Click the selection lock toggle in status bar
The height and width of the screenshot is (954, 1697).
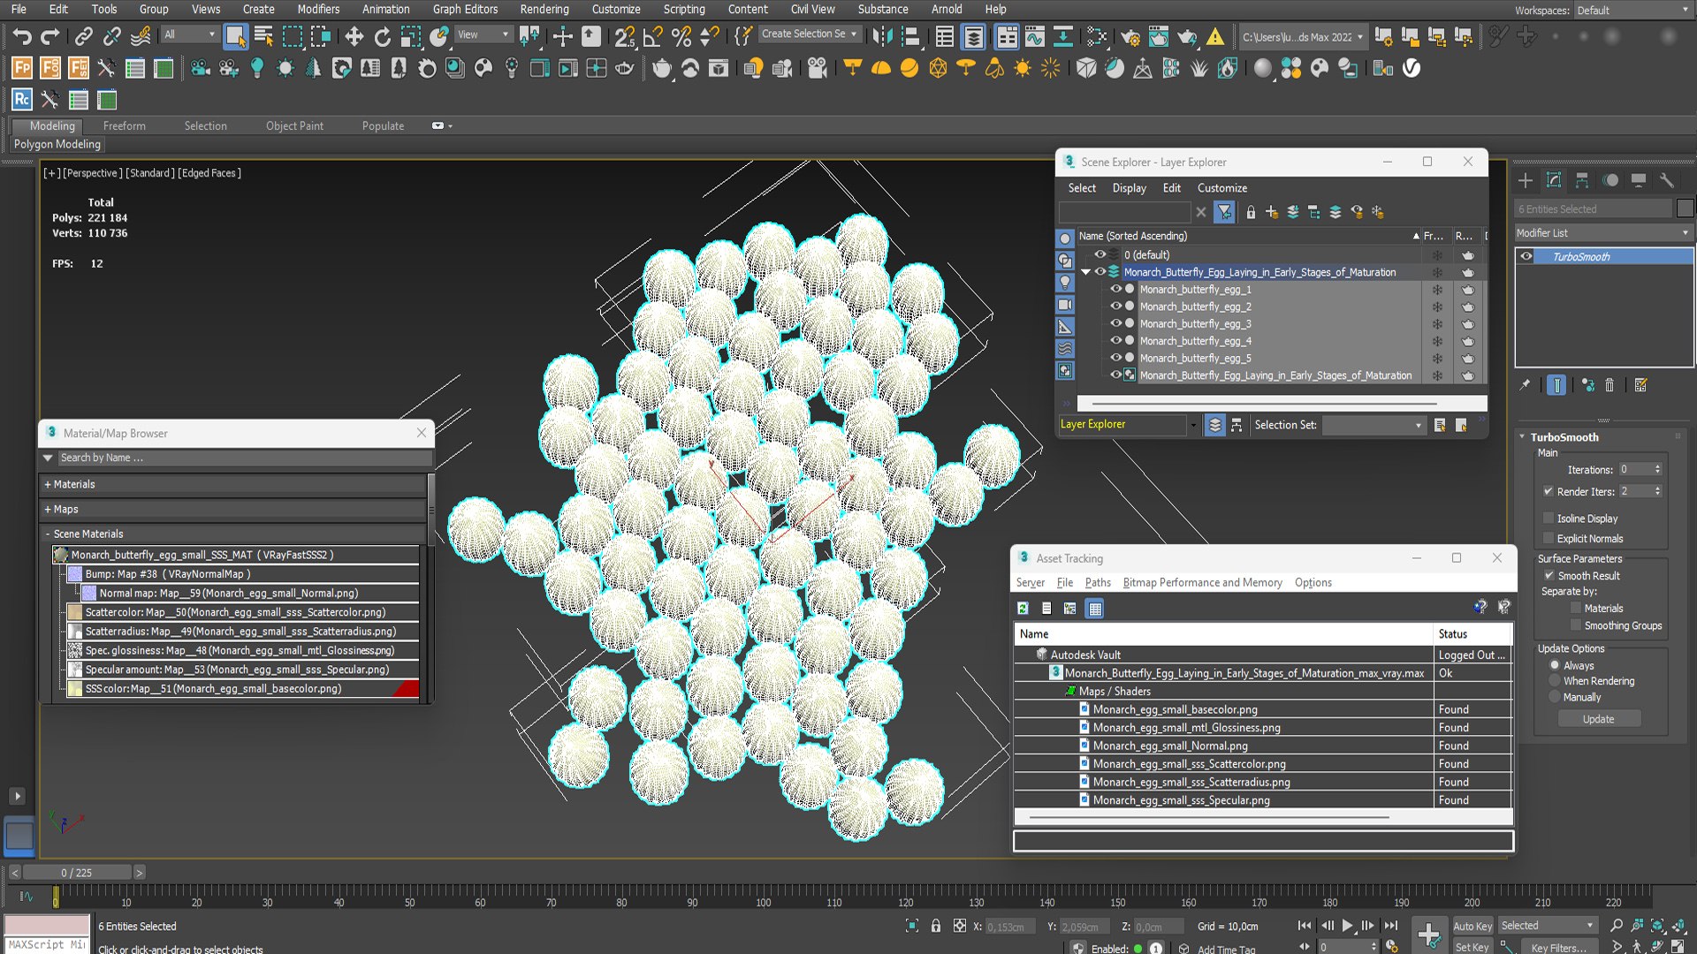pyautogui.click(x=936, y=926)
